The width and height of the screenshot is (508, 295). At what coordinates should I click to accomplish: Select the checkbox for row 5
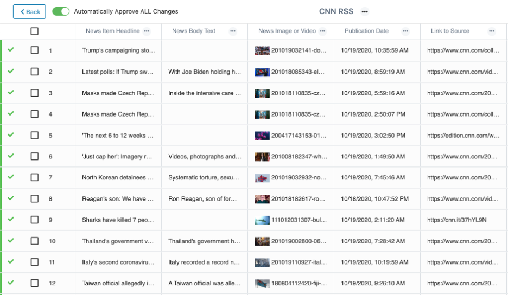(34, 136)
